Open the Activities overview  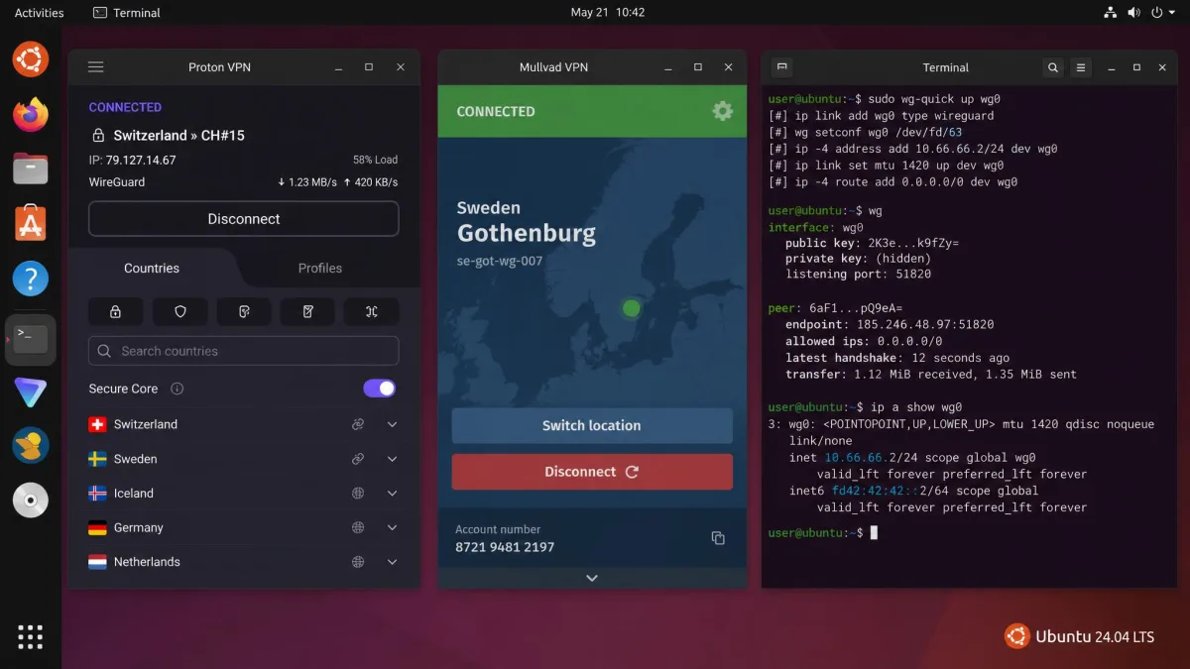(x=40, y=13)
